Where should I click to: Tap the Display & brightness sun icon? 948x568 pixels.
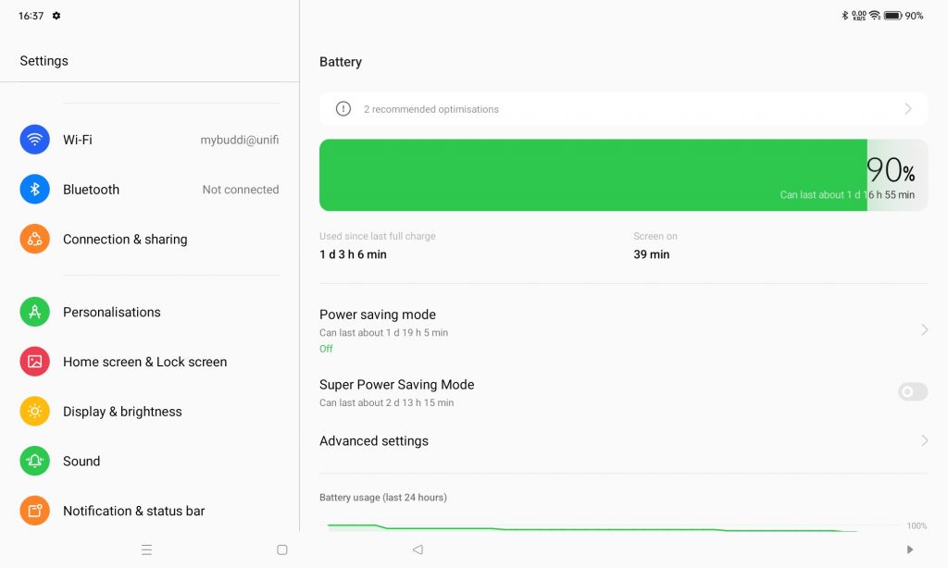click(x=34, y=412)
